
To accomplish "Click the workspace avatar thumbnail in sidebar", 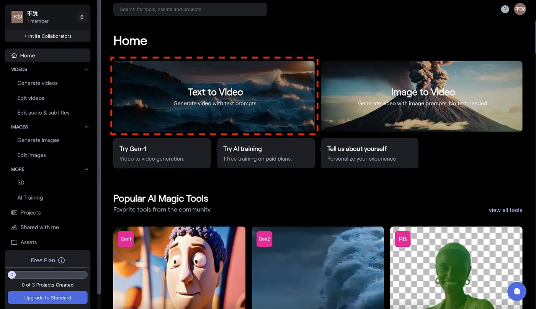I will pyautogui.click(x=17, y=17).
